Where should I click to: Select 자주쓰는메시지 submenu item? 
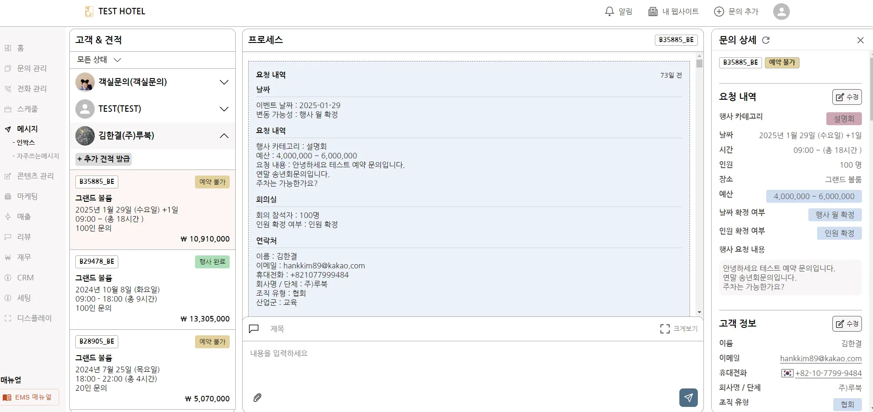point(38,156)
